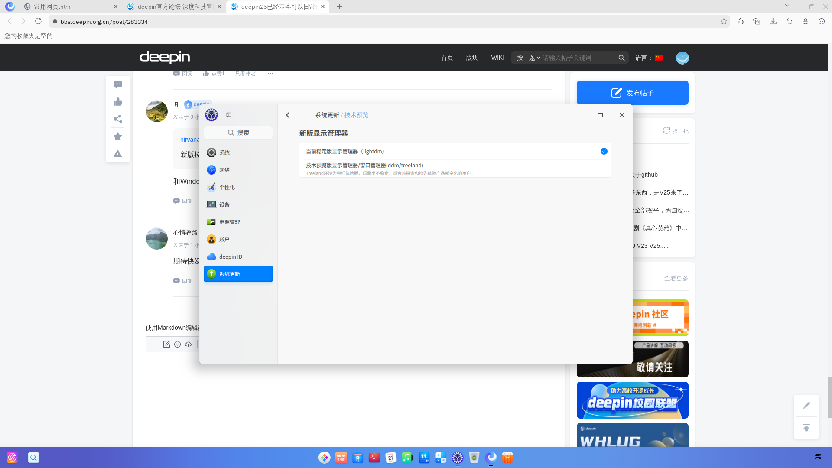The width and height of the screenshot is (832, 468).
Task: Click 系统更新 breadcrumb link
Action: pos(327,115)
